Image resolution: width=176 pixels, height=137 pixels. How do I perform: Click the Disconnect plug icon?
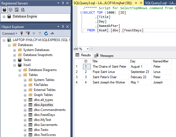pyautogui.click(x=27, y=34)
